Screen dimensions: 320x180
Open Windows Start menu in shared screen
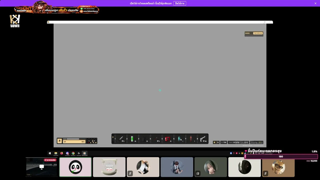[50, 153]
